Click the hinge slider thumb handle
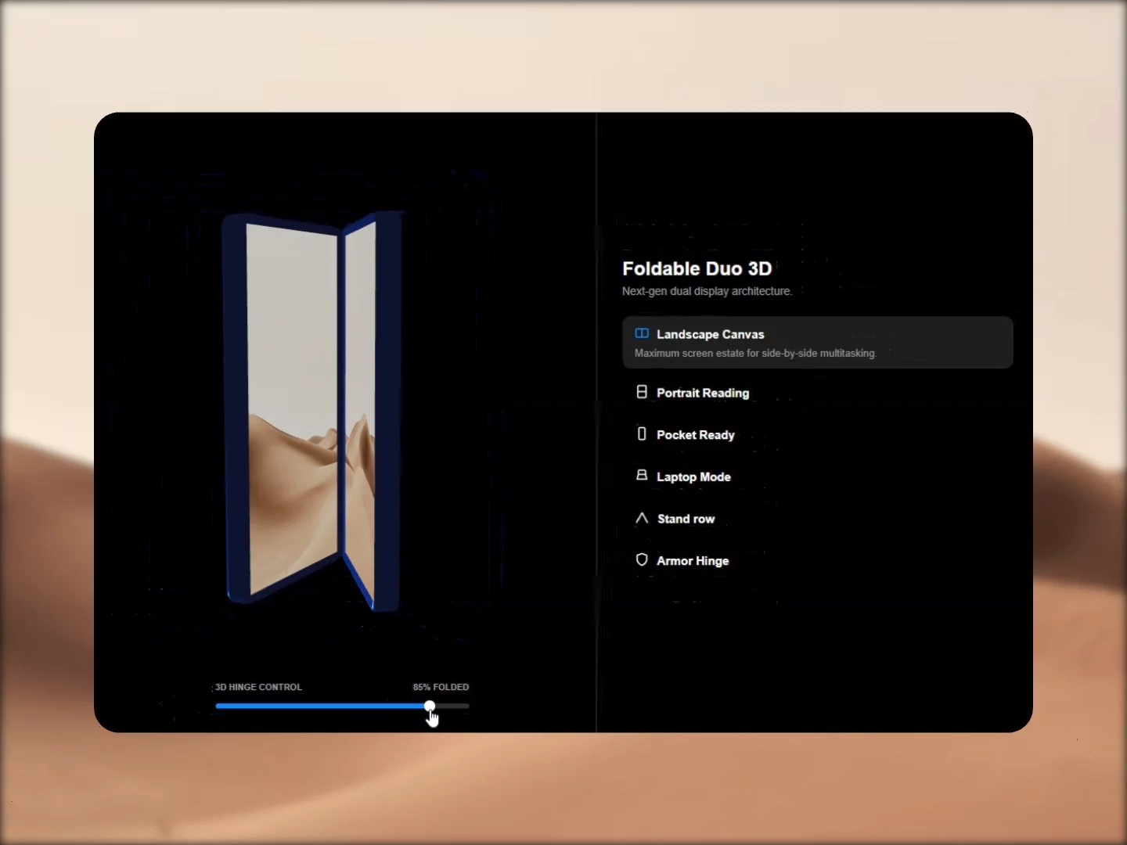The image size is (1127, 845). pyautogui.click(x=430, y=706)
